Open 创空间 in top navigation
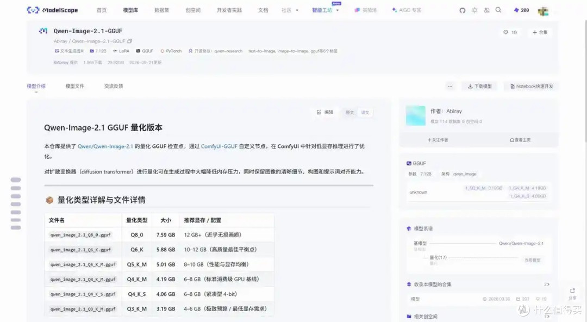The image size is (587, 322). click(193, 10)
